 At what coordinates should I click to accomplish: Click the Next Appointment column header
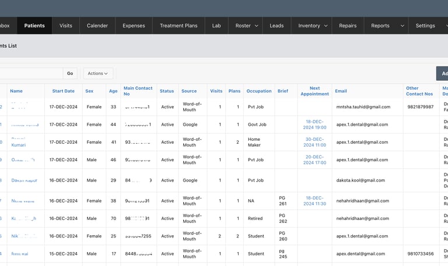coord(315,91)
